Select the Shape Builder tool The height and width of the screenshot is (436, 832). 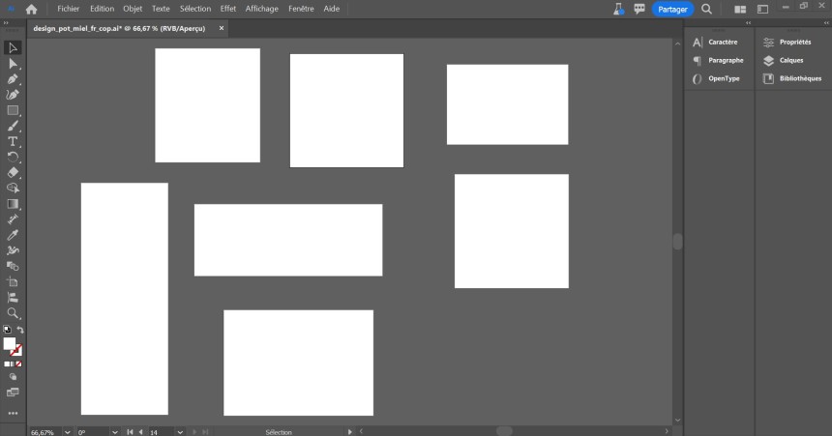(x=13, y=188)
